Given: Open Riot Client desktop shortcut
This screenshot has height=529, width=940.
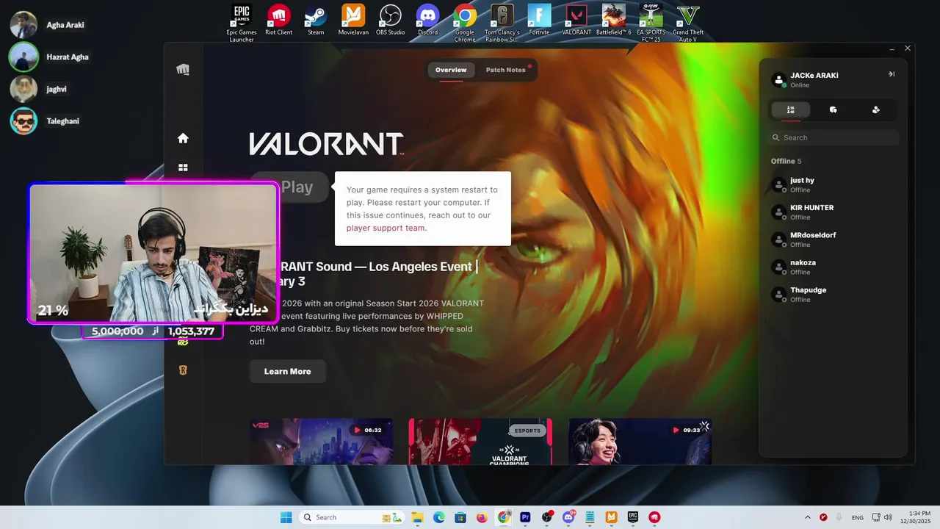Looking at the screenshot, I should (x=278, y=20).
